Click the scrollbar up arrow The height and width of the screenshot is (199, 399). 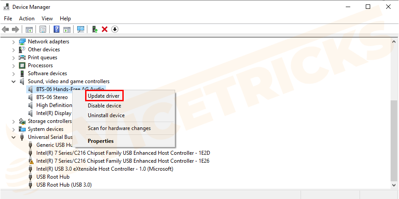[x=394, y=42]
